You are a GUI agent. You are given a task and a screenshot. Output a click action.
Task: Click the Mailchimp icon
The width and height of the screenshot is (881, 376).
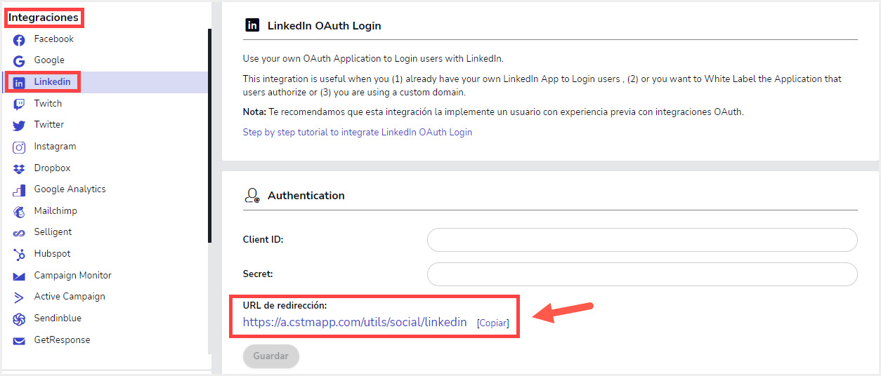19,212
